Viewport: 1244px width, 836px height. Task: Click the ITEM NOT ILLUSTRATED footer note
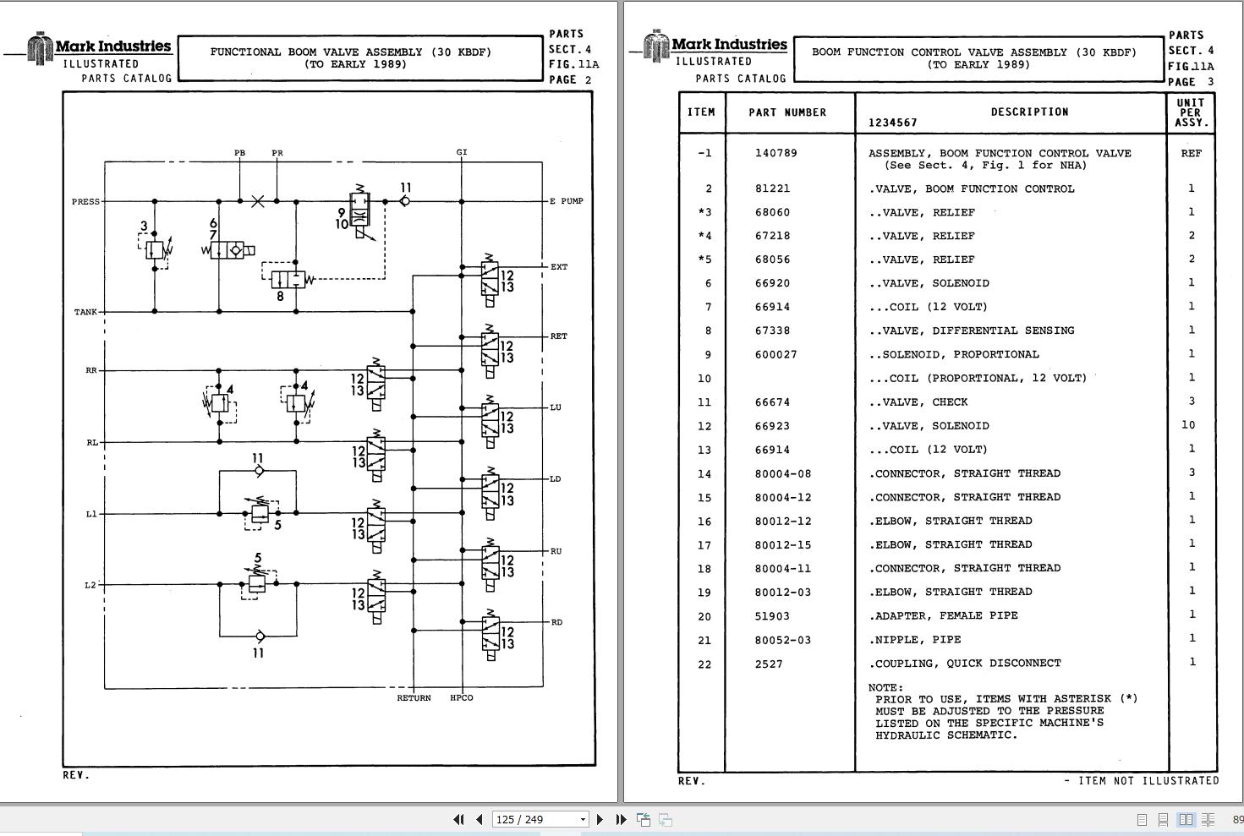1141,781
